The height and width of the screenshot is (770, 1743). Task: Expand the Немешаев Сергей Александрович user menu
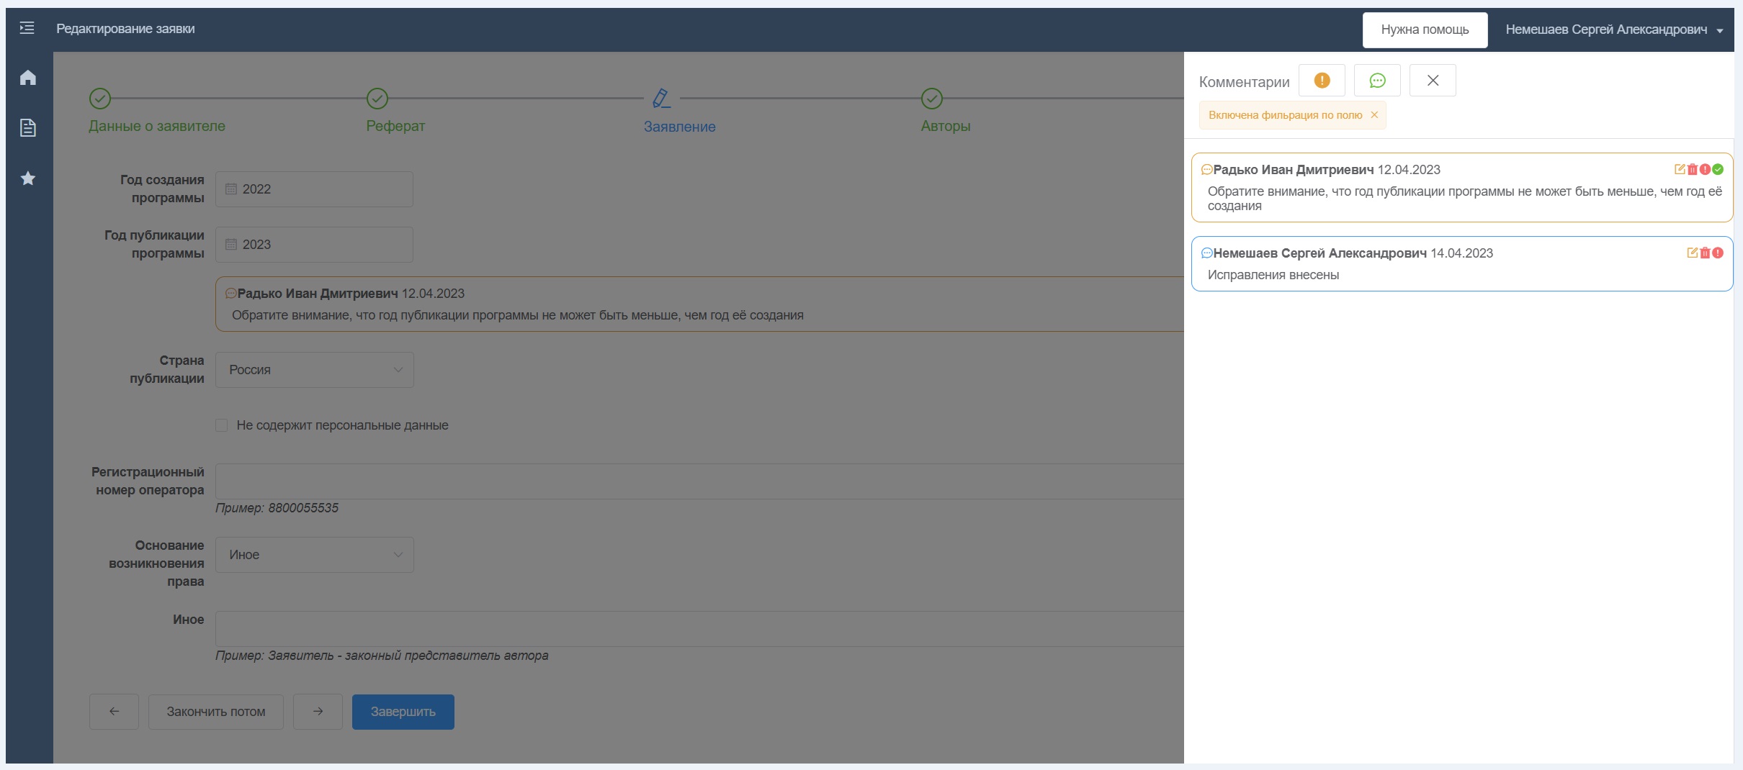[x=1613, y=30]
